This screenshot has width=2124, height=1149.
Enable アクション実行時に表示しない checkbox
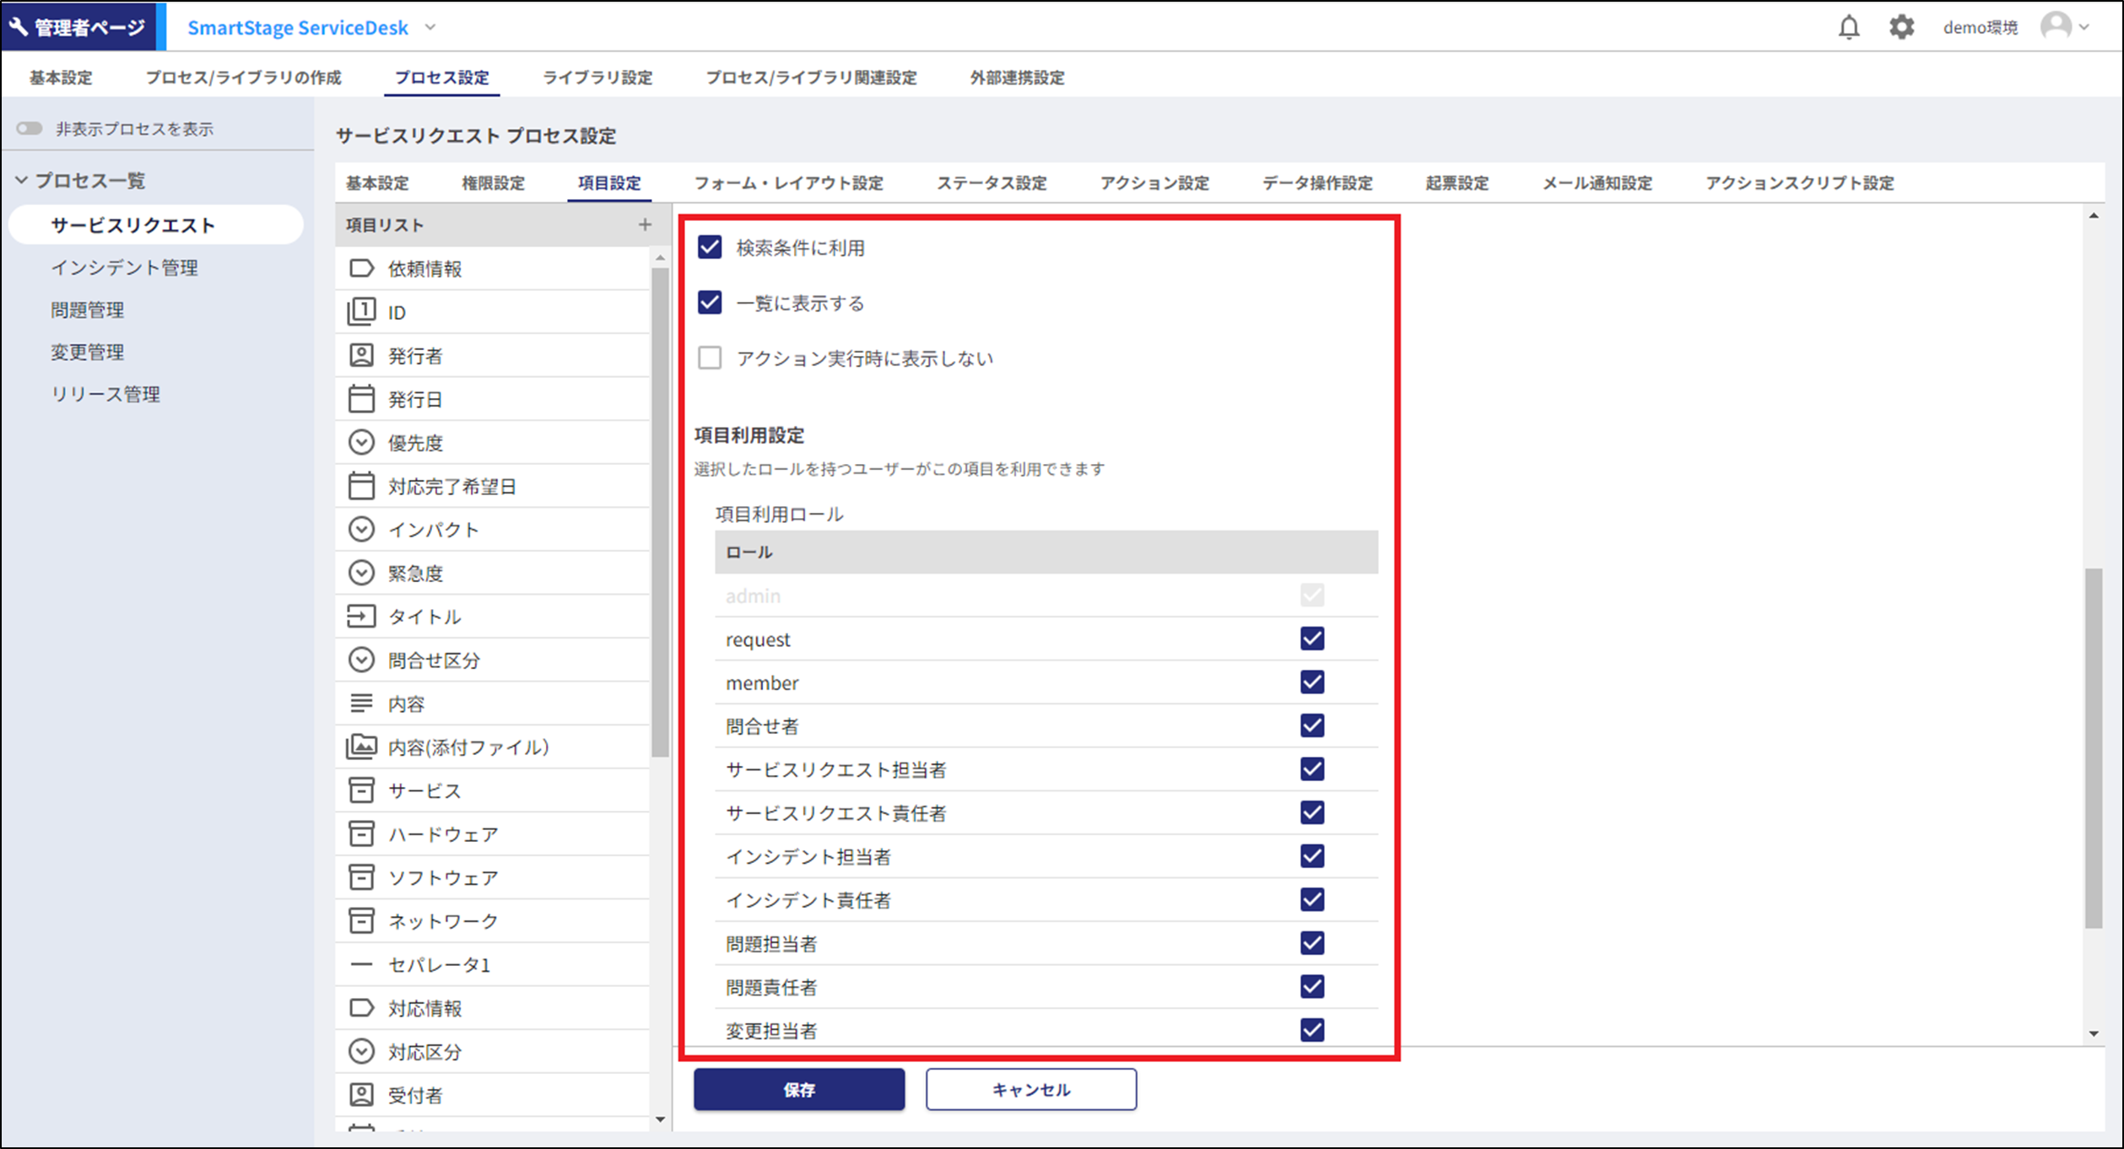click(x=710, y=358)
